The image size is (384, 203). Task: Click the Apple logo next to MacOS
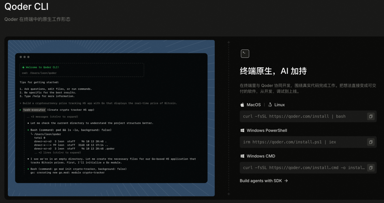242,105
